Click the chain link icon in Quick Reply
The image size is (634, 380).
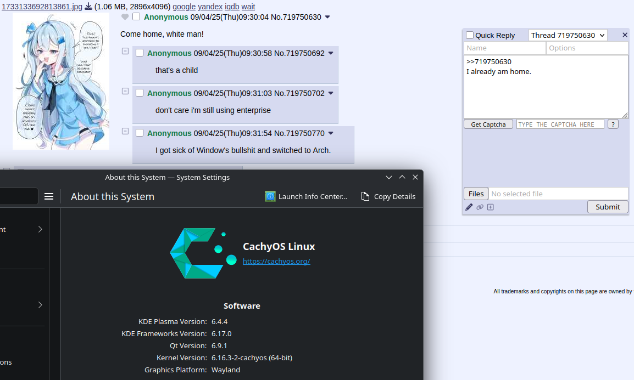(480, 207)
